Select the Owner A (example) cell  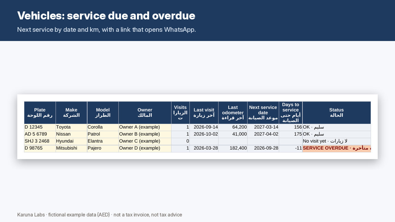(x=145, y=127)
